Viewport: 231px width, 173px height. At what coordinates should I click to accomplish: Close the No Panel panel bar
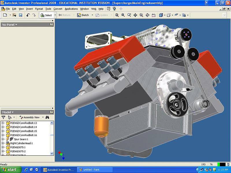pos(53,20)
